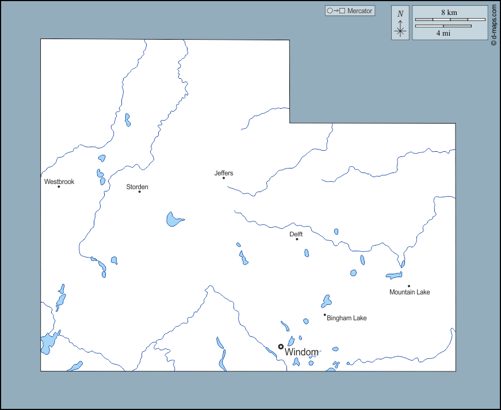Click the Windom text label
Screen dimensions: 501x410
(301, 352)
